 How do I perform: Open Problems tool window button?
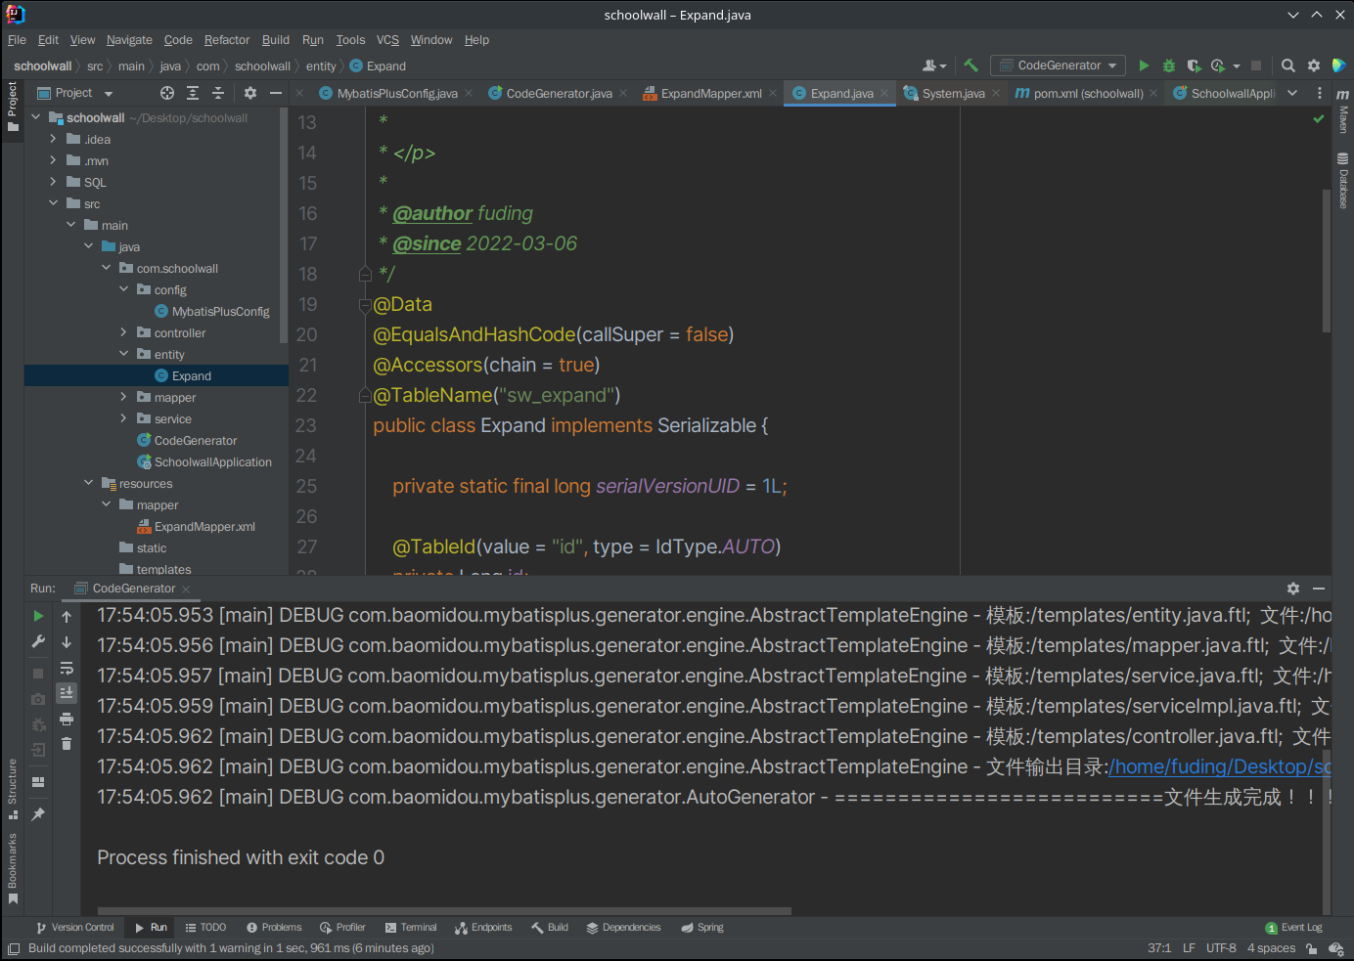click(274, 928)
